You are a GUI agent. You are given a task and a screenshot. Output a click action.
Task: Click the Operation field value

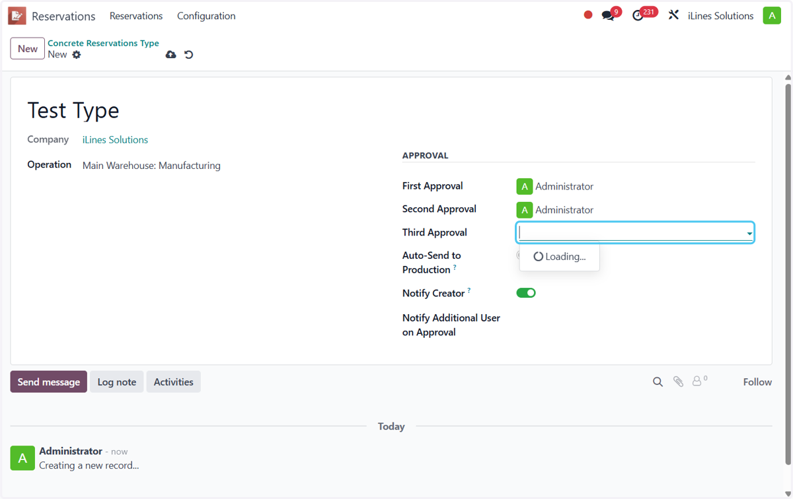coord(151,166)
